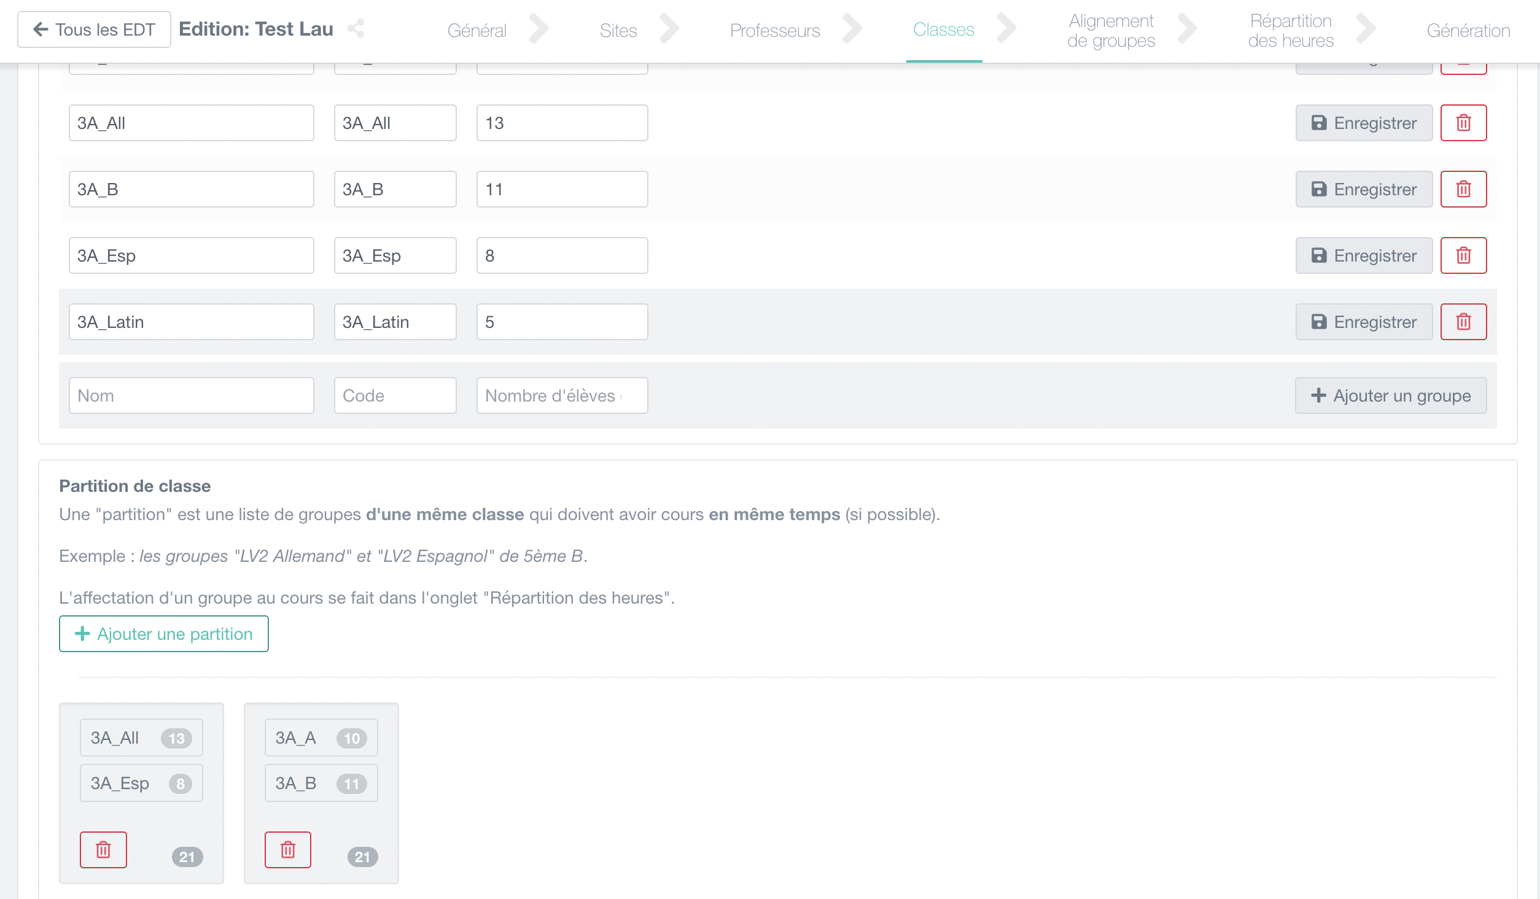Screen dimensions: 1540x899
Task: Click Ajouter une partition button
Action: pyautogui.click(x=164, y=634)
